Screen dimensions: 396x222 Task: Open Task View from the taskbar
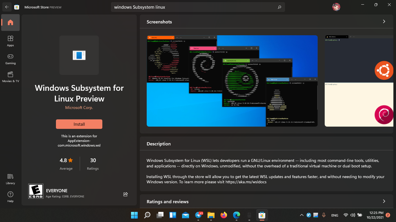(160, 215)
